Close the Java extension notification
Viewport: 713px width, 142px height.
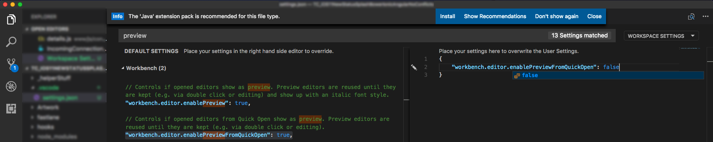pyautogui.click(x=594, y=16)
